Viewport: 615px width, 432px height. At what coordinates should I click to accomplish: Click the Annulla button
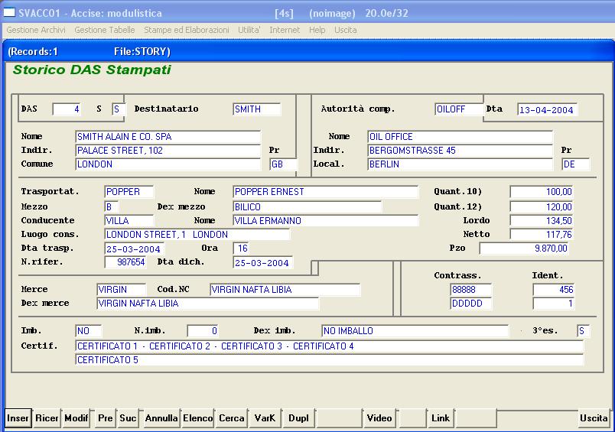coord(161,418)
